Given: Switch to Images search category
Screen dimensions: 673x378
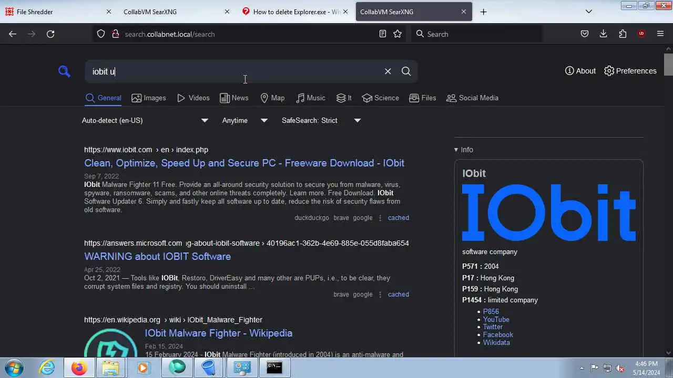Looking at the screenshot, I should pyautogui.click(x=148, y=98).
